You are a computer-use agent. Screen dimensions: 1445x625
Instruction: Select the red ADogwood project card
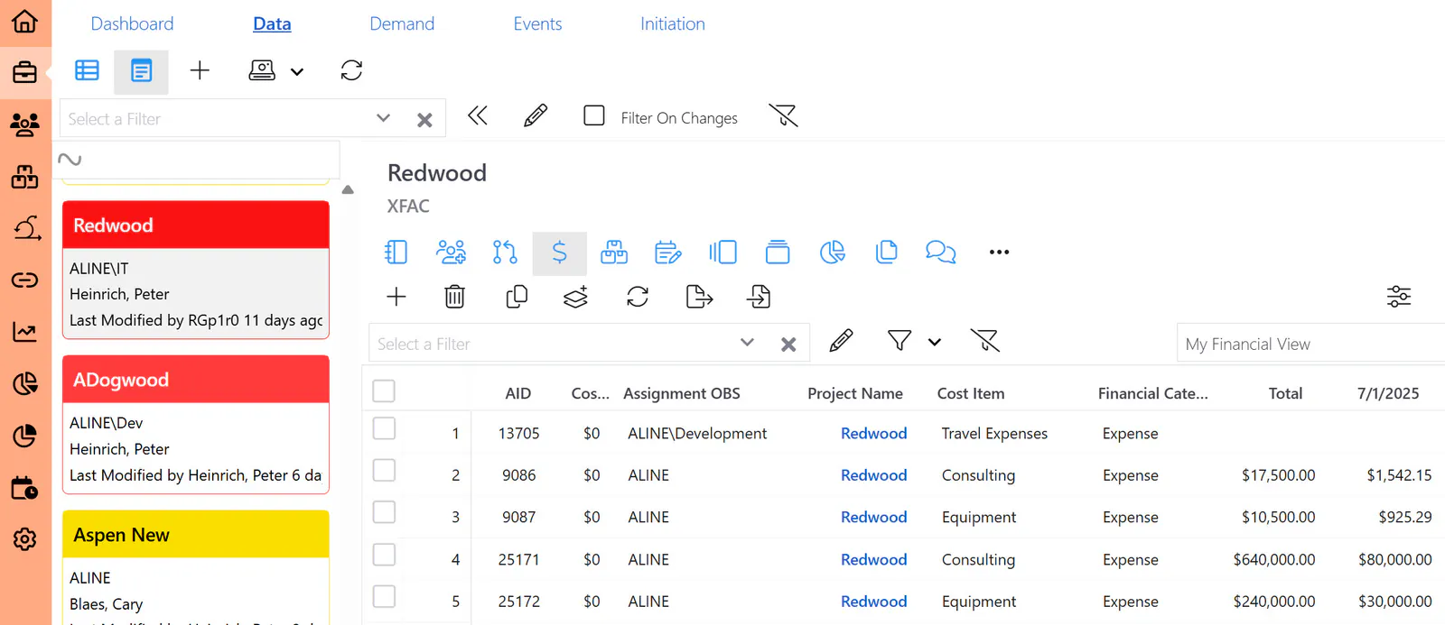(x=196, y=425)
